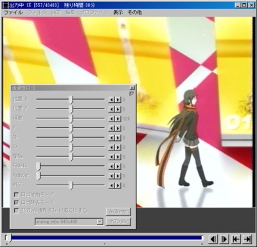Enable the profile boundary fade checkbox

pos(17,210)
